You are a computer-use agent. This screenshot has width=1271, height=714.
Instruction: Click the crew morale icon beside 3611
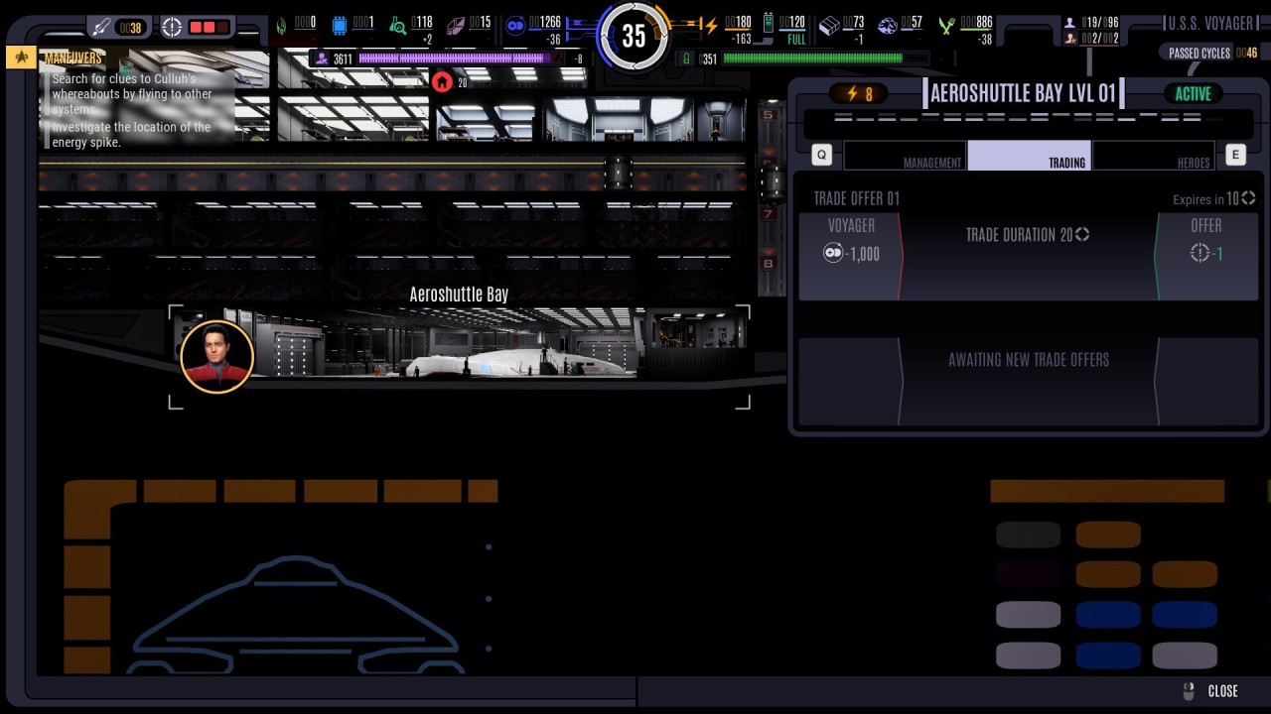tap(323, 59)
